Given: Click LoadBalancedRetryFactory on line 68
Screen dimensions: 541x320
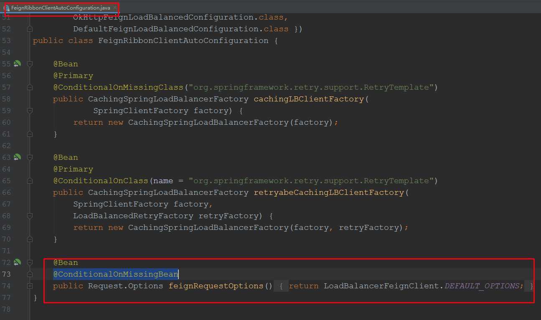Looking at the screenshot, I should 133,216.
